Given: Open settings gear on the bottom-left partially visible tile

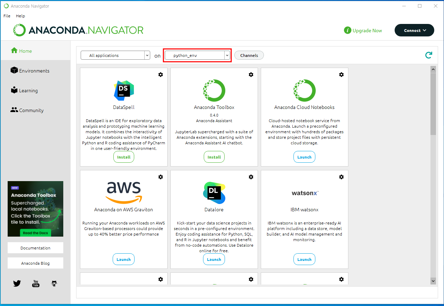Looking at the screenshot, I should point(161,279).
